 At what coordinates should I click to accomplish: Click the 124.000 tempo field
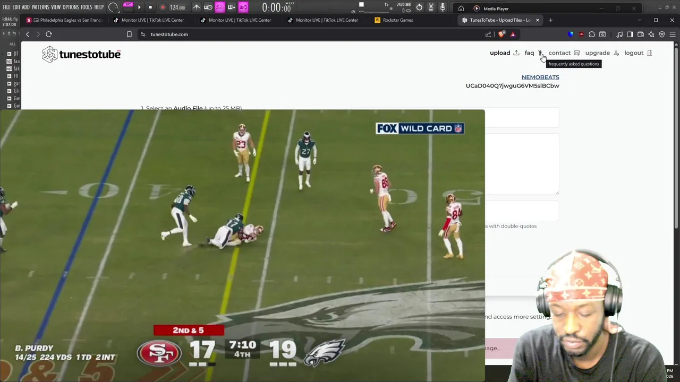(x=177, y=7)
